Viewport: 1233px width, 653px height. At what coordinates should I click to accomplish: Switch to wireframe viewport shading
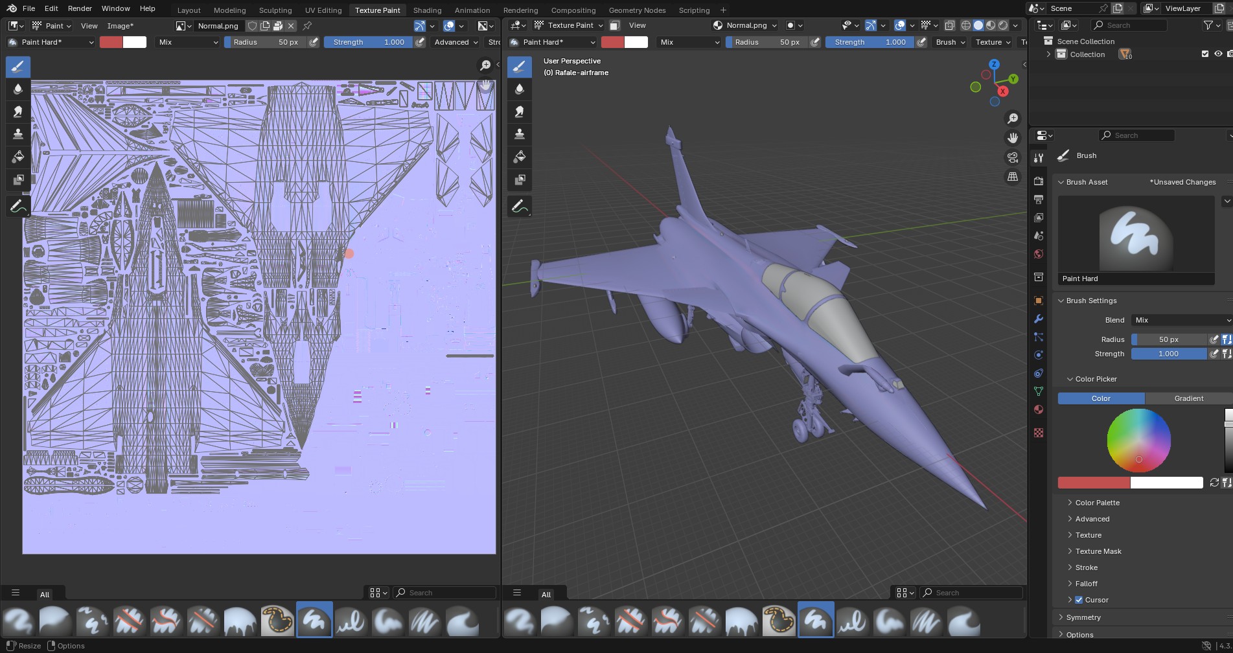965,25
